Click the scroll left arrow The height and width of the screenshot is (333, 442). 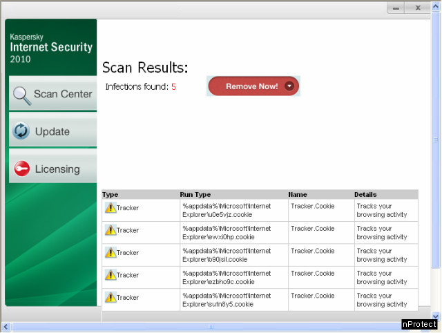click(x=6, y=327)
